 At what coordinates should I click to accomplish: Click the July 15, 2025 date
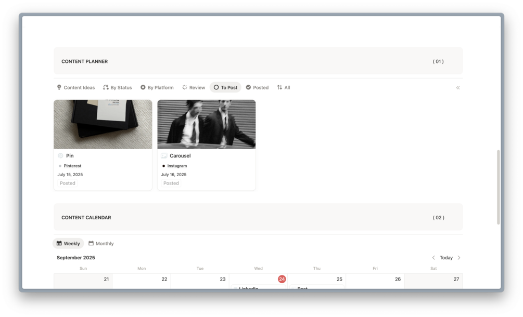pos(70,175)
